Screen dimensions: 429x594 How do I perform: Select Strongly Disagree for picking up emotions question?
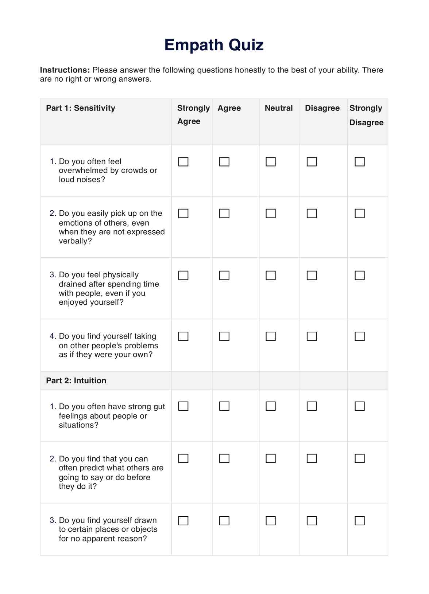pyautogui.click(x=360, y=214)
